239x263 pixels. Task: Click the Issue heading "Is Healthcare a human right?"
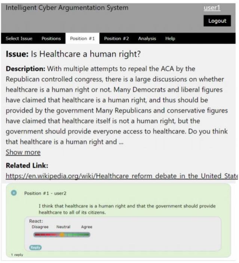point(73,54)
